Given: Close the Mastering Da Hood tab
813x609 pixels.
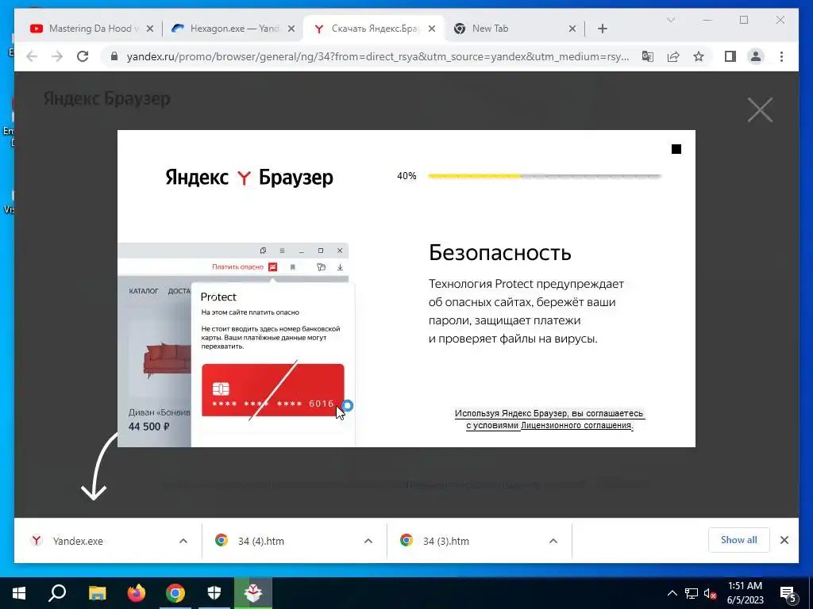Looking at the screenshot, I should coord(150,29).
